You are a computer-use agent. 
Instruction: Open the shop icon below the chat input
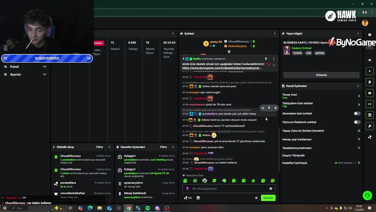point(198,198)
